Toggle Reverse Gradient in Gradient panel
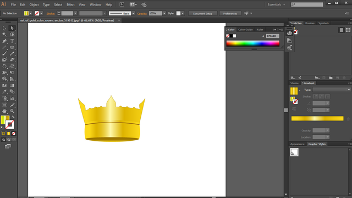This screenshot has width=352, height=198. pyautogui.click(x=294, y=109)
